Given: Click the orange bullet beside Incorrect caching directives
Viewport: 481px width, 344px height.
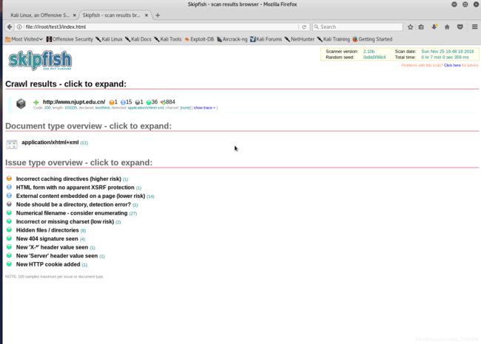Looking at the screenshot, I should pyautogui.click(x=9, y=179).
